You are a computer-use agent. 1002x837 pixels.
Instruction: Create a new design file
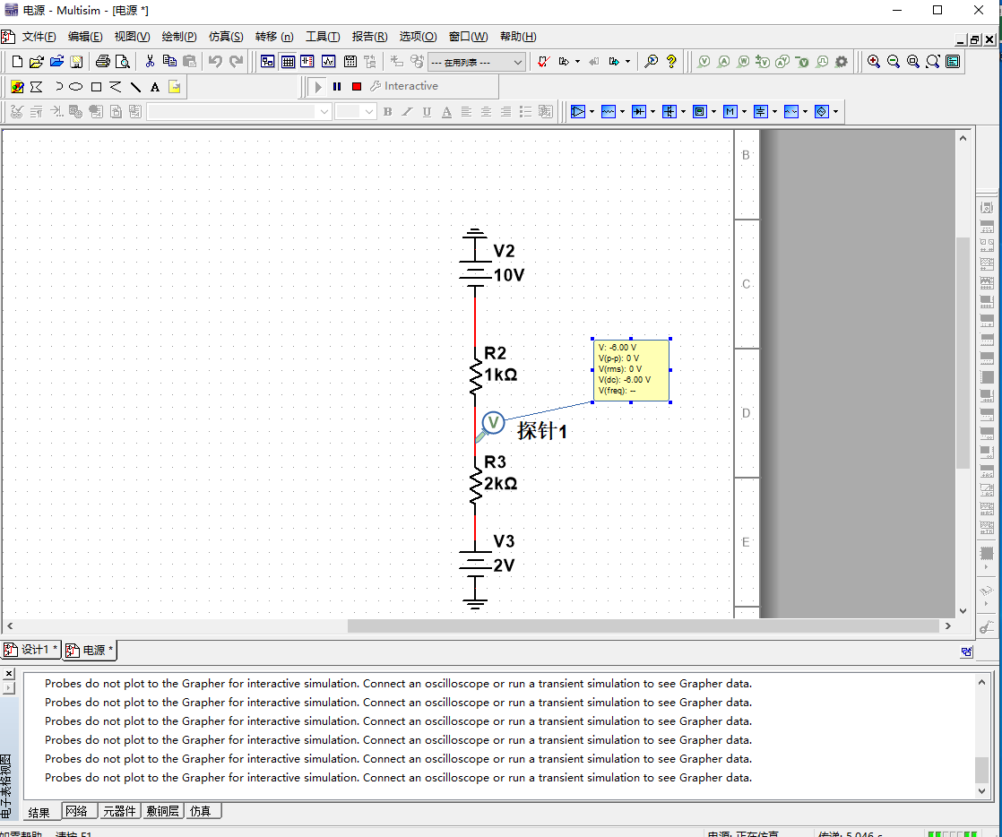click(x=17, y=61)
